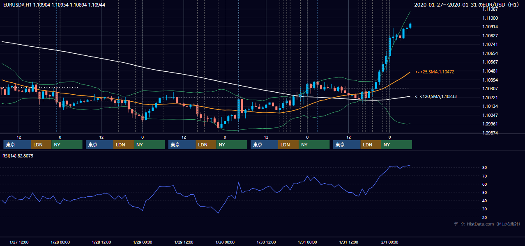This screenshot has height=246, width=525.
Task: Click the 1/29 12:00 time axis label
Action: (x=184, y=242)
